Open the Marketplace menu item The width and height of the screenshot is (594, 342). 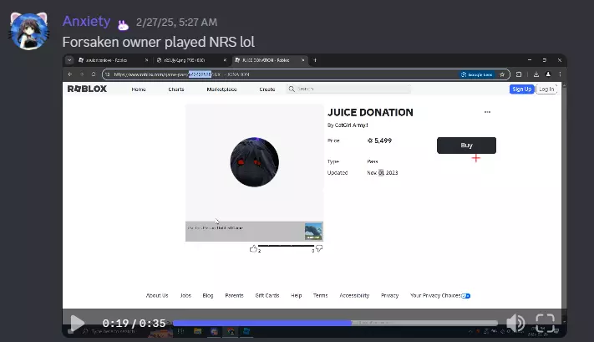221,89
